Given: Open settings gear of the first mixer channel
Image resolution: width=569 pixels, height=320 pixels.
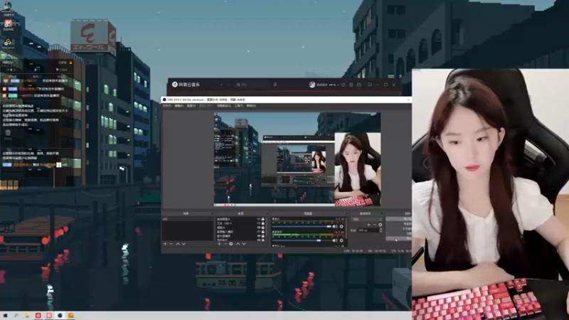Looking at the screenshot, I should pyautogui.click(x=341, y=226).
